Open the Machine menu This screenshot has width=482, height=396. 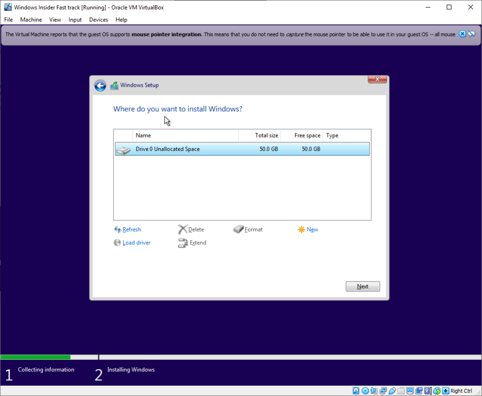pyautogui.click(x=31, y=20)
